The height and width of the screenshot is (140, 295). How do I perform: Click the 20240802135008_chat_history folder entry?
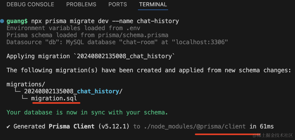[73, 91]
